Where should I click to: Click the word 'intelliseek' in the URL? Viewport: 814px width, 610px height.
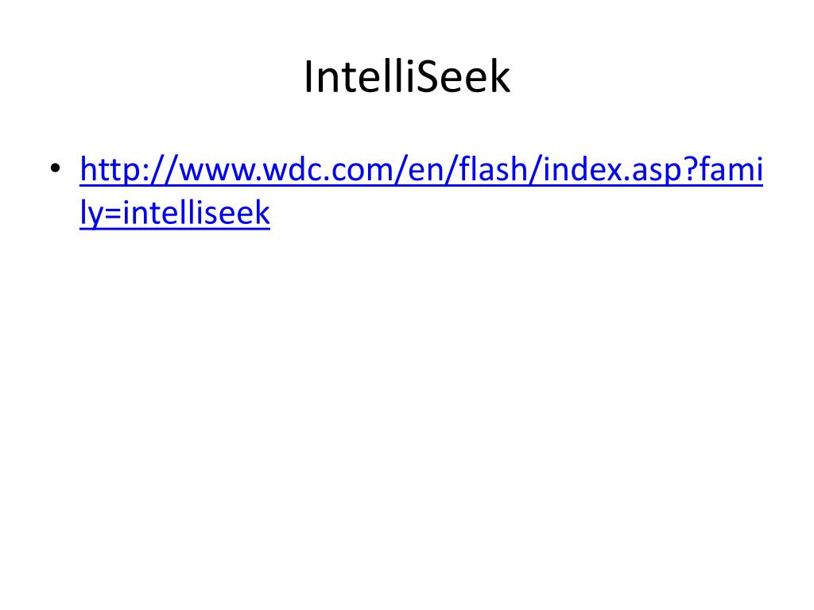(196, 213)
